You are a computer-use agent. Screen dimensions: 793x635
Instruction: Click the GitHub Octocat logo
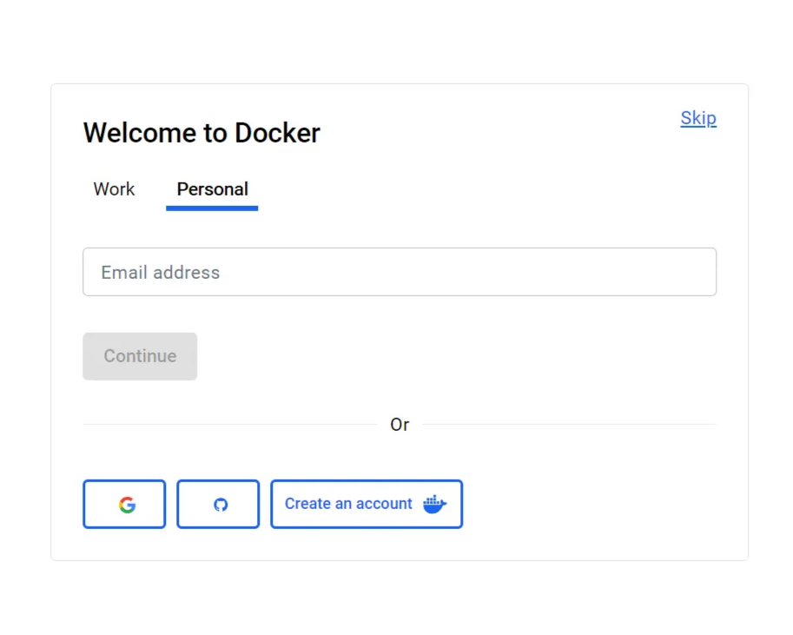[221, 505]
